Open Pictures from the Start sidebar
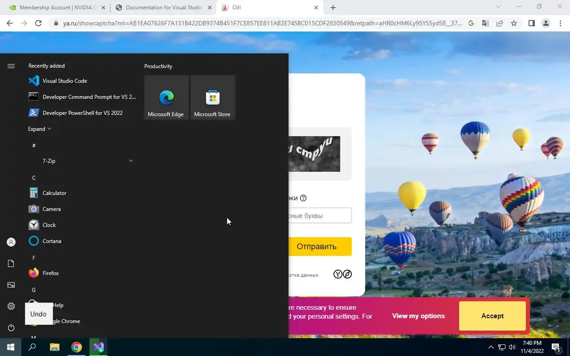 pos(11,285)
